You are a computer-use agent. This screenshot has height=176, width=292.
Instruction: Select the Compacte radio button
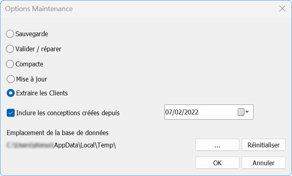pos(11,64)
